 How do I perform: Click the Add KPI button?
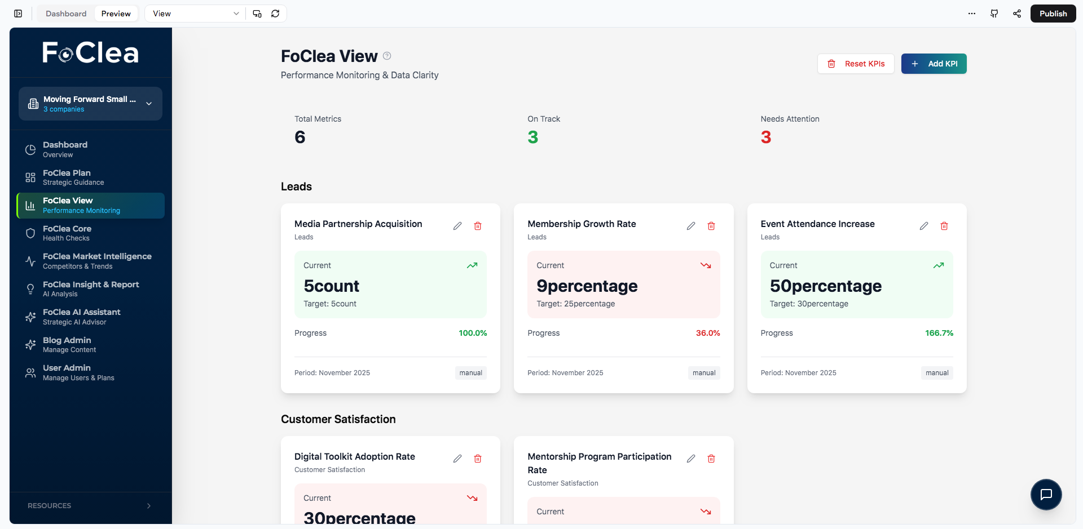[x=934, y=64]
